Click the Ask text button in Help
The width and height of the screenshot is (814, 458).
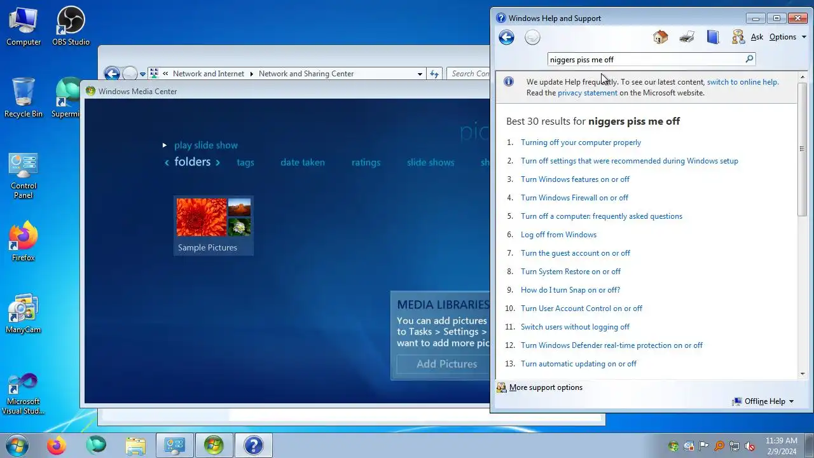(x=757, y=37)
